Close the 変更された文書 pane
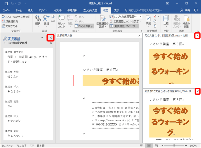Screen dimensions: 201x148 (198, 91)
